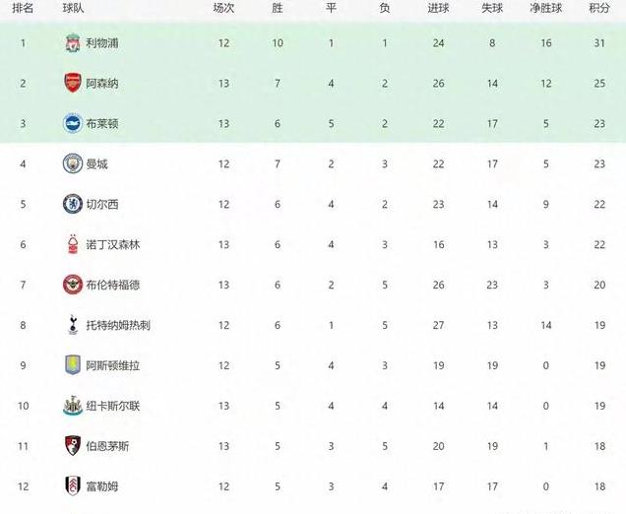
Task: Sort table by 净胜球 column header
Action: [x=545, y=8]
